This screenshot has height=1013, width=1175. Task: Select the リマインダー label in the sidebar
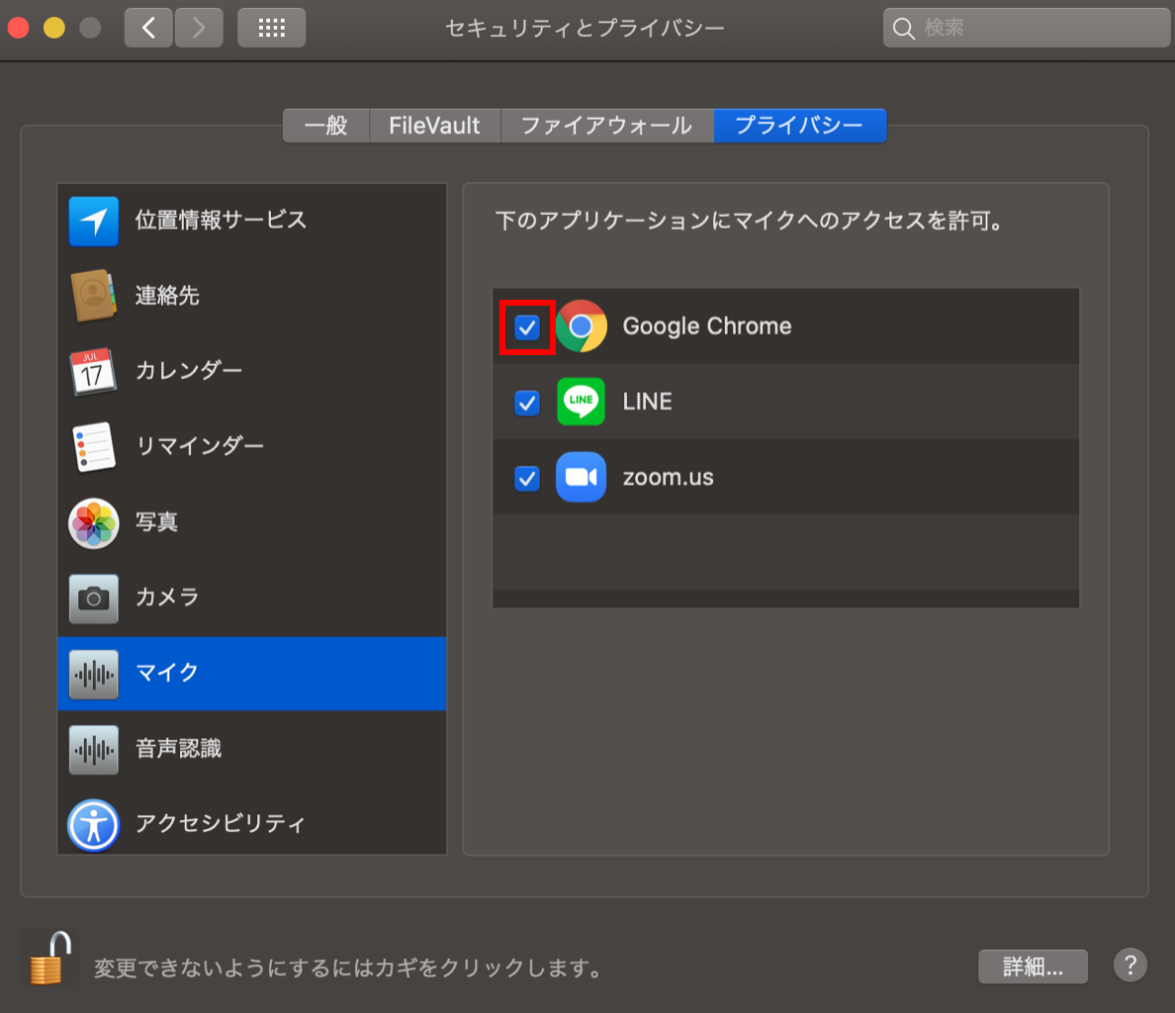(x=200, y=446)
